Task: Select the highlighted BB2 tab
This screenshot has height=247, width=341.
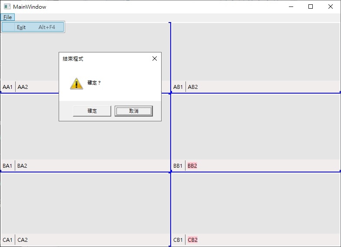Action: click(192, 166)
